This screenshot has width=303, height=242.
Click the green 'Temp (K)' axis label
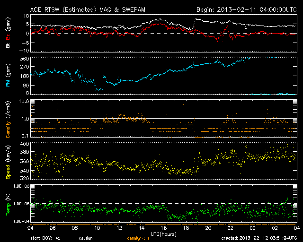click(x=8, y=205)
